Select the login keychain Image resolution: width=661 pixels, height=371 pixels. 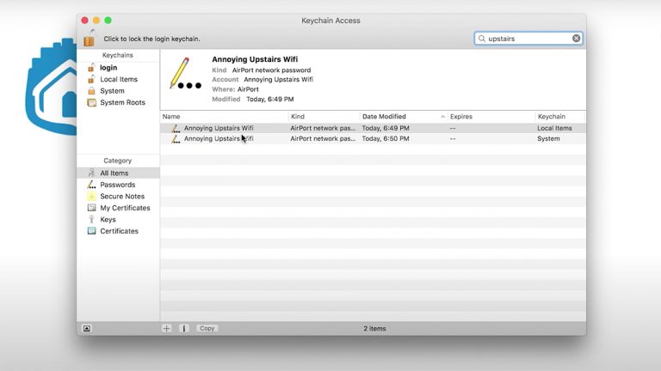108,68
